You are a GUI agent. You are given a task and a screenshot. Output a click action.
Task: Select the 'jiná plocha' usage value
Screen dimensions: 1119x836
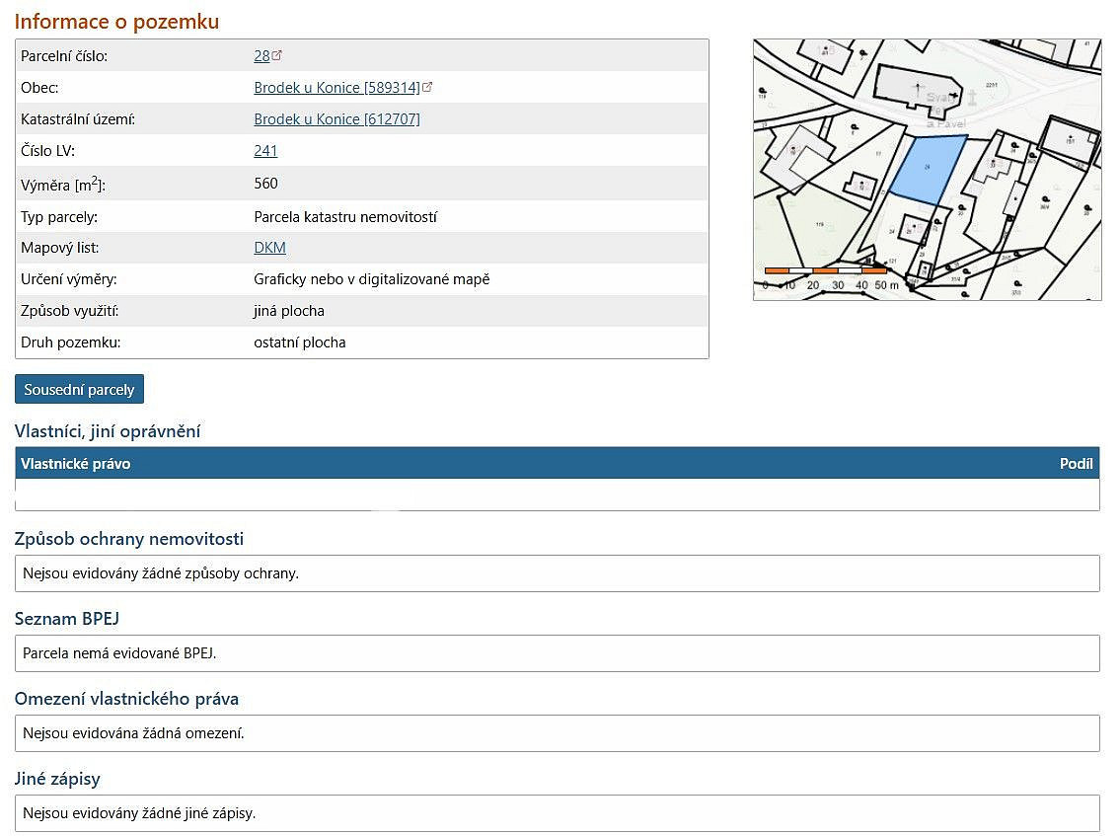[289, 311]
